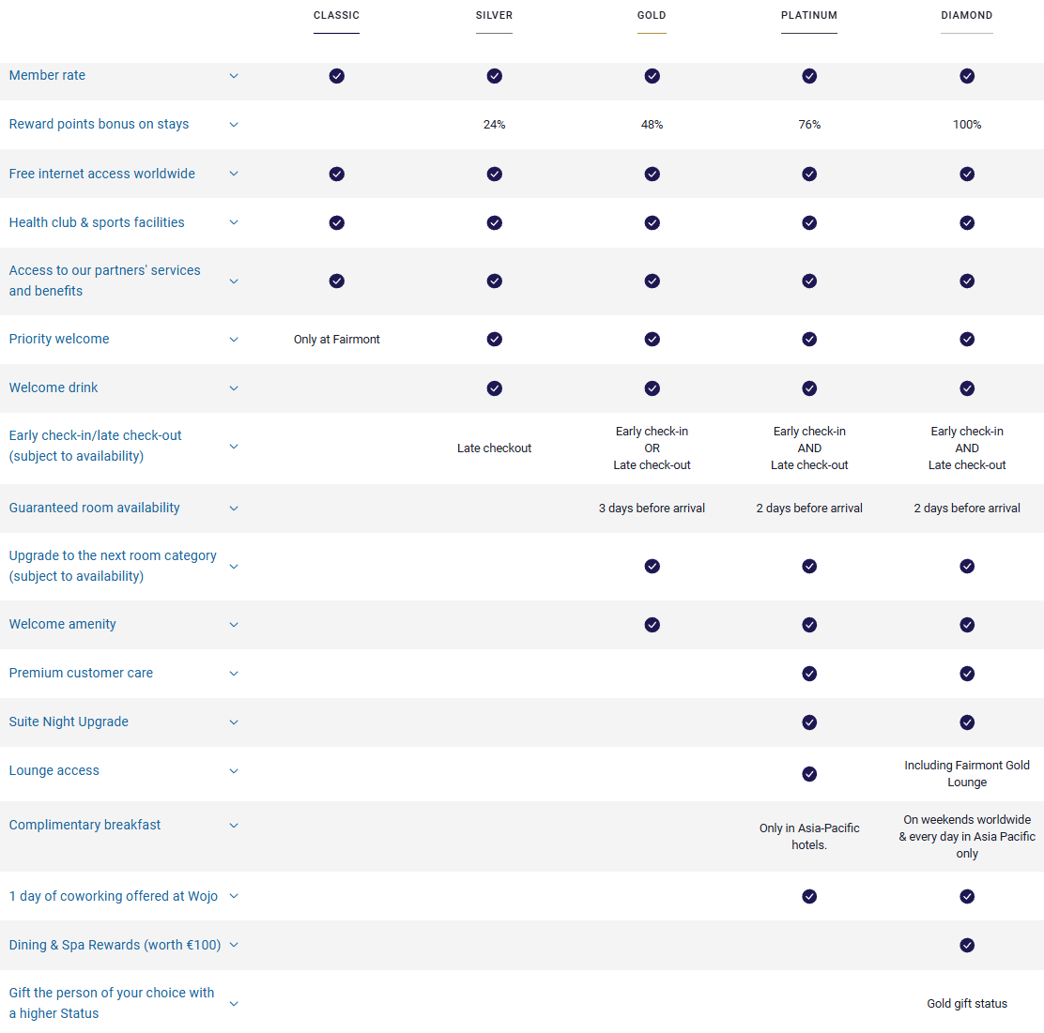This screenshot has height=1033, width=1044.
Task: Select the Platinum status column header
Action: [x=809, y=16]
